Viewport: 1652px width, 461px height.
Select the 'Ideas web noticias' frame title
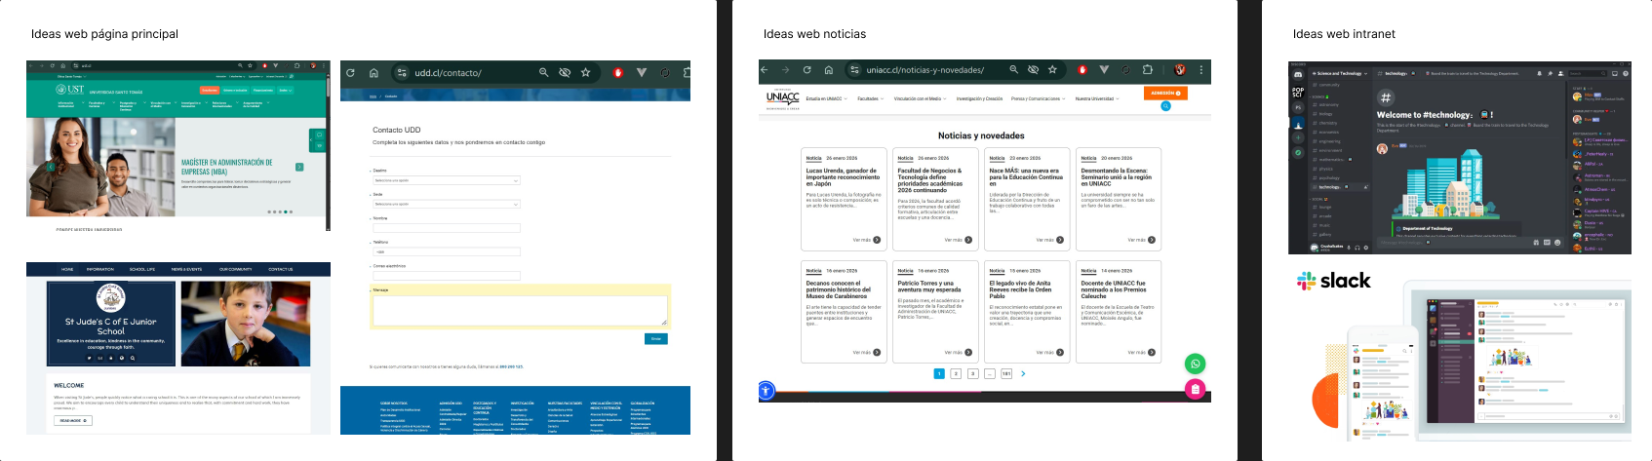pos(814,34)
